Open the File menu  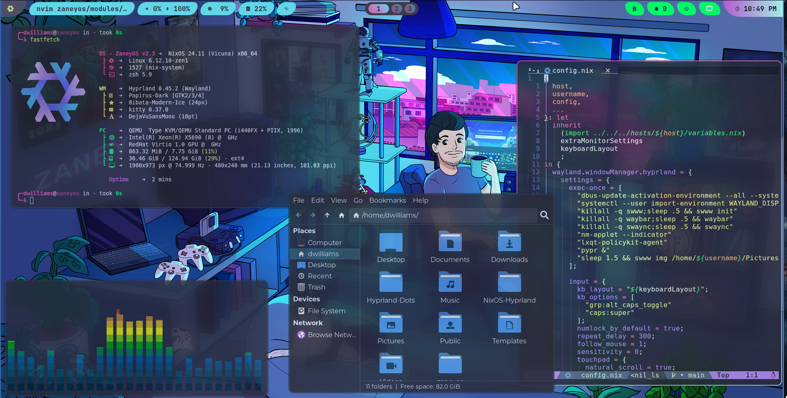pos(298,200)
